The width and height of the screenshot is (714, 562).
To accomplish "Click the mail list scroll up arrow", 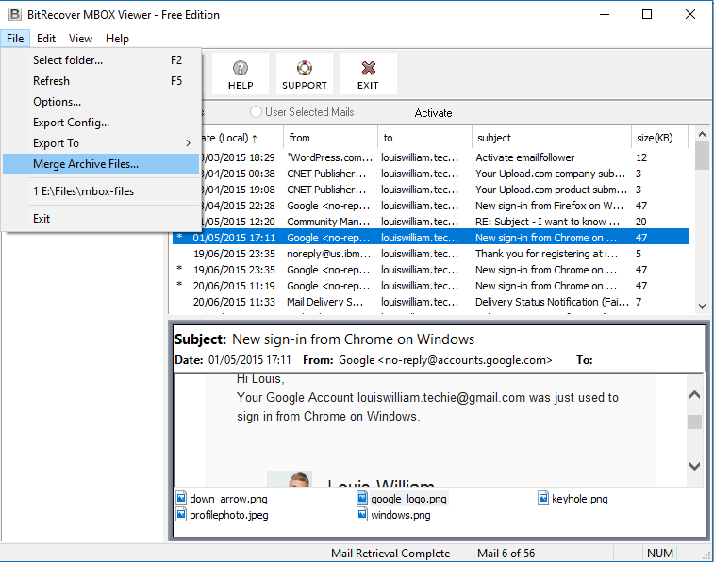I will (x=702, y=134).
